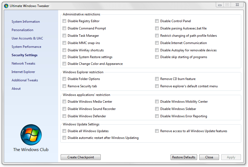The height and width of the screenshot is (167, 248).
Task: Open the About page
Action: pos(16,89)
